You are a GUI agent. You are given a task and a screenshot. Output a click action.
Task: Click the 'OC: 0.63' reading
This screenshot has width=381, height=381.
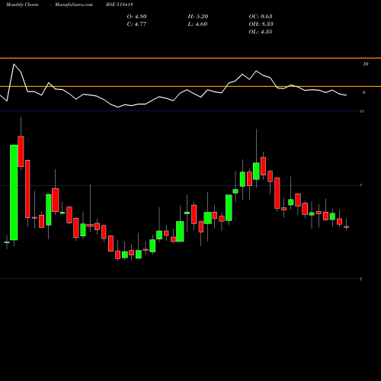261,17
